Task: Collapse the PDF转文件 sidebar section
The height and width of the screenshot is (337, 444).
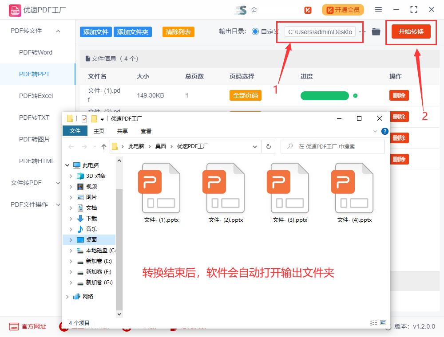Action: (57, 31)
